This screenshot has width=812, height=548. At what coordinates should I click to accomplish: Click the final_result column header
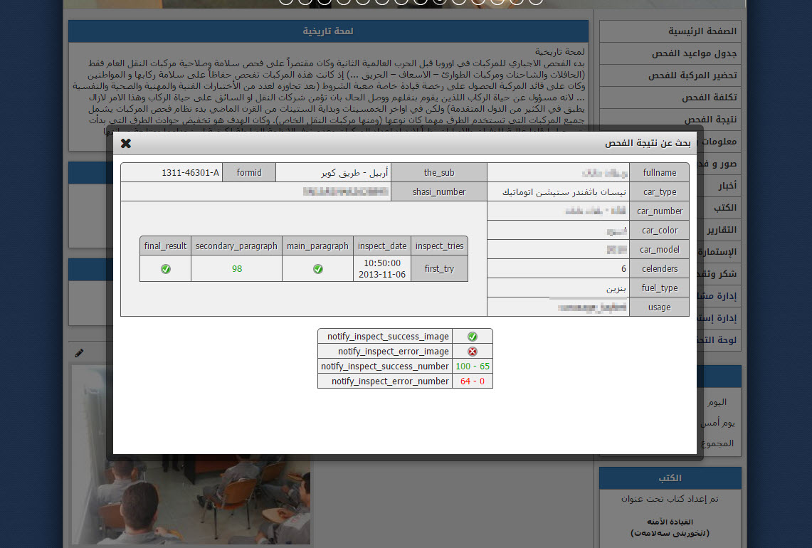tap(165, 246)
